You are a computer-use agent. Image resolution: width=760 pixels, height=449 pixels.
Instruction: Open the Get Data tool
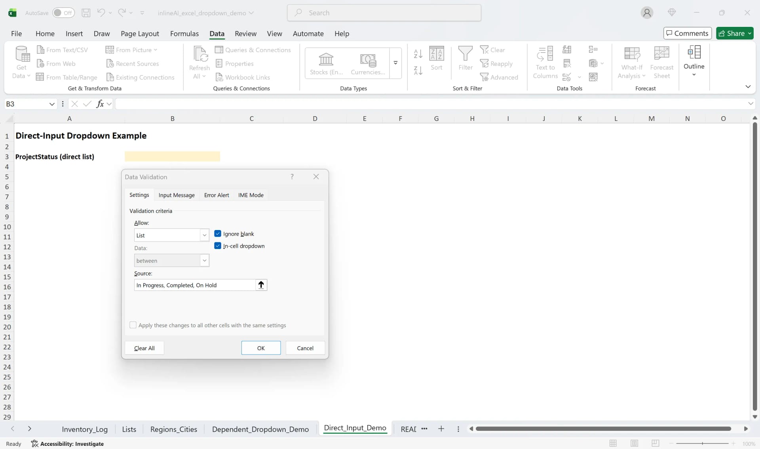tap(21, 62)
